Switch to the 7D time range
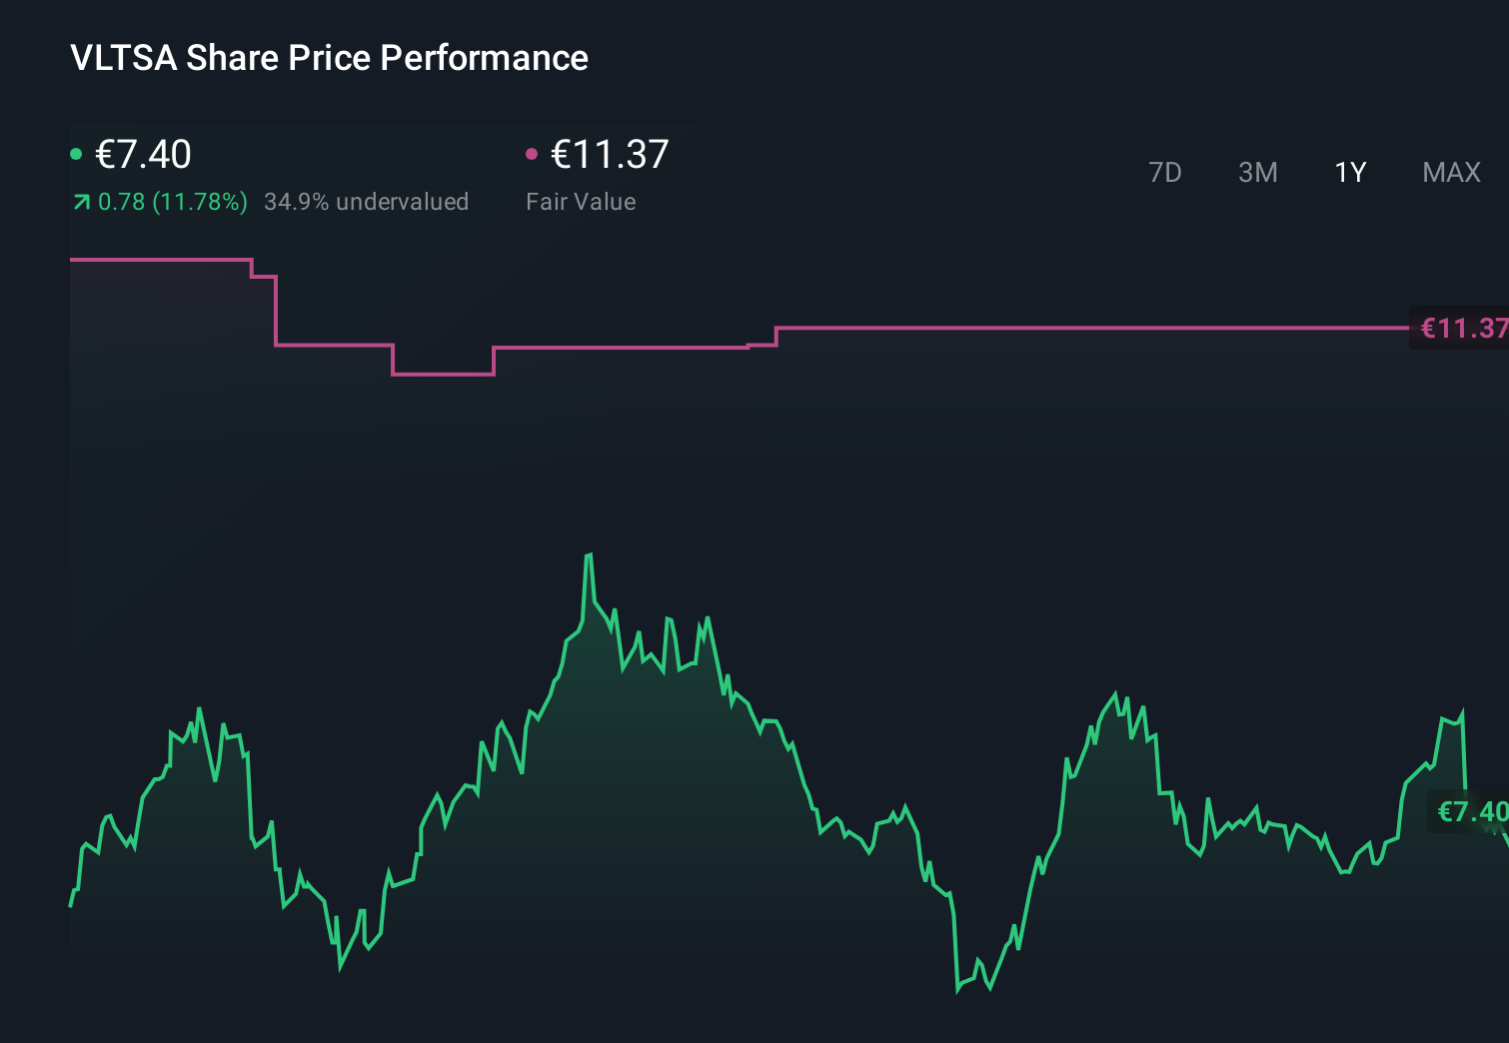The width and height of the screenshot is (1509, 1043). (x=1165, y=172)
